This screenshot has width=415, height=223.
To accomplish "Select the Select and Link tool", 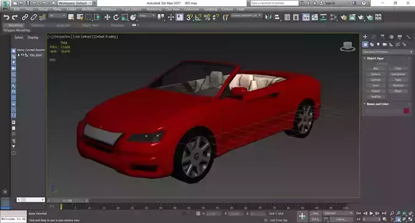I will (25, 17).
